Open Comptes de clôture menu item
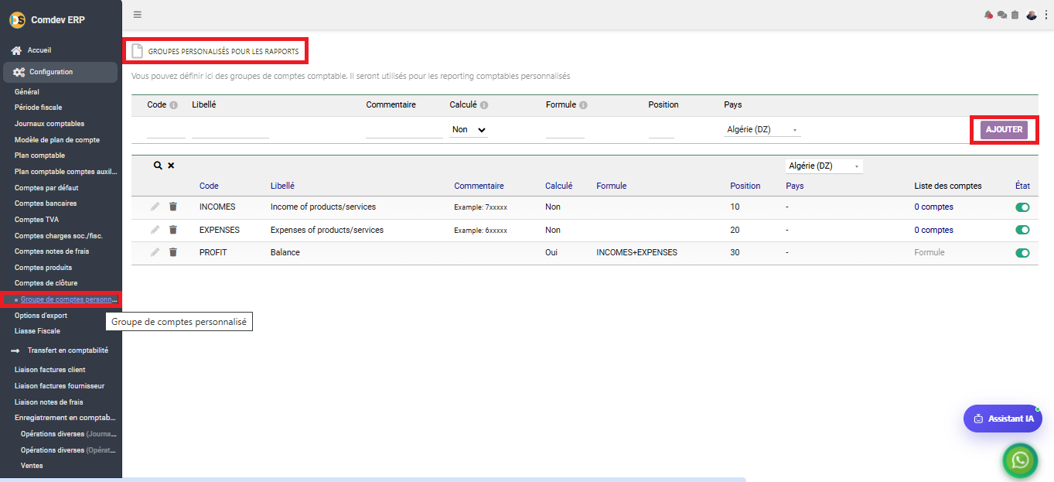This screenshot has width=1054, height=482. 46,283
